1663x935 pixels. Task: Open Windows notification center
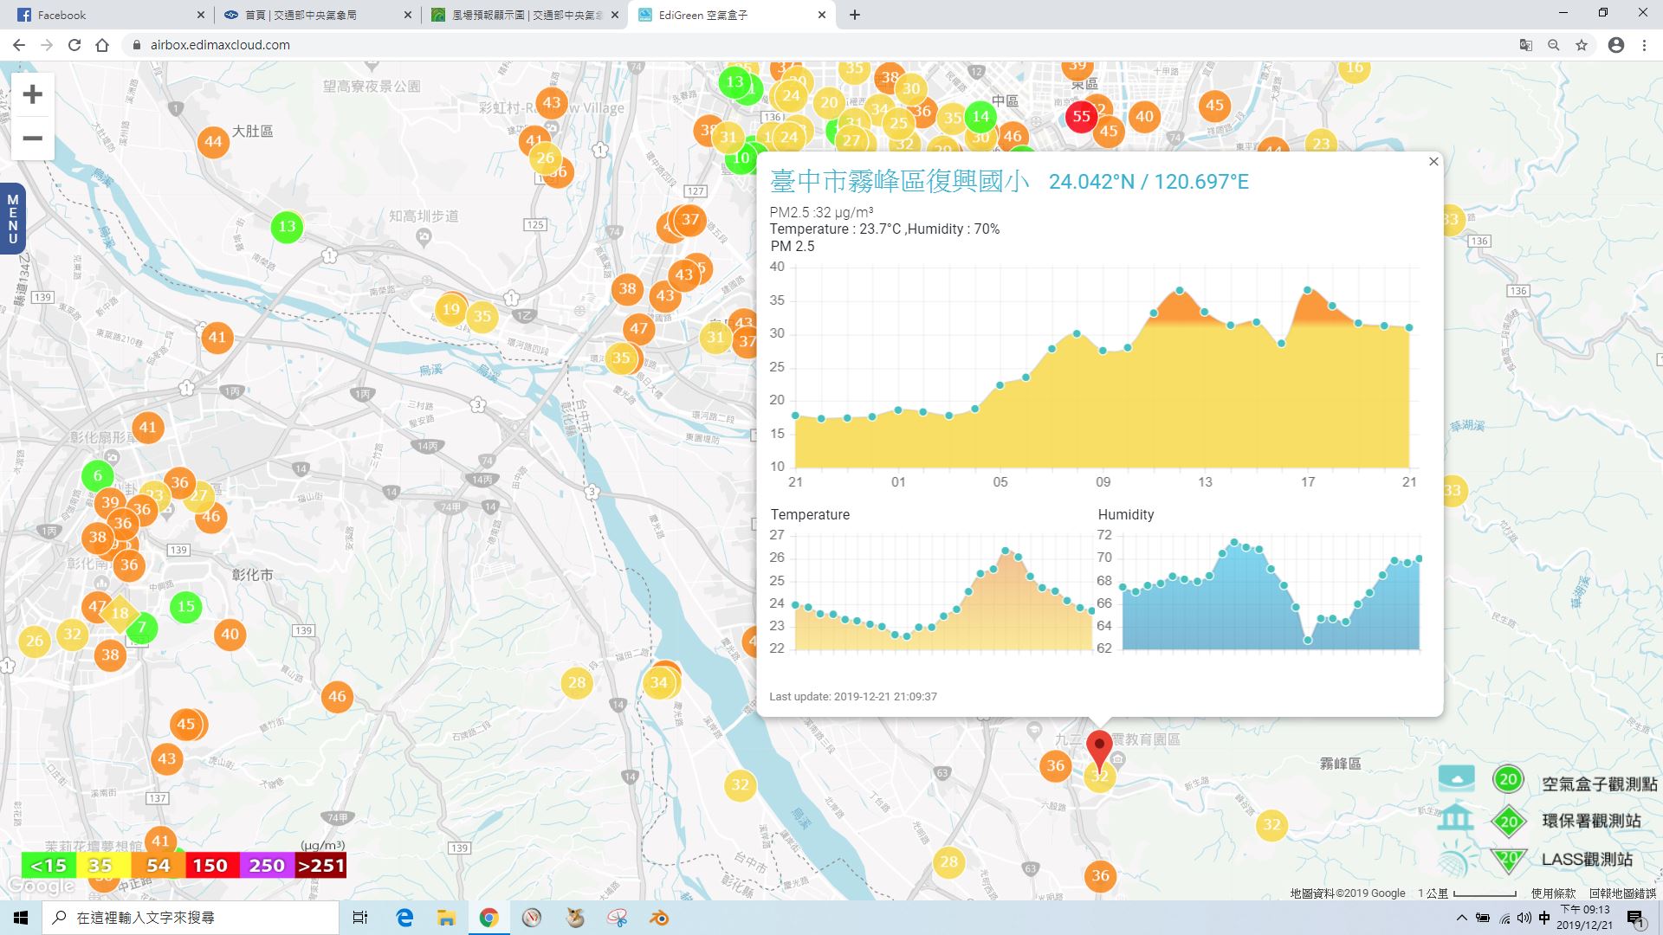click(1635, 919)
